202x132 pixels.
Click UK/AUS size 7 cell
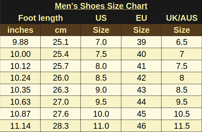[182, 54]
